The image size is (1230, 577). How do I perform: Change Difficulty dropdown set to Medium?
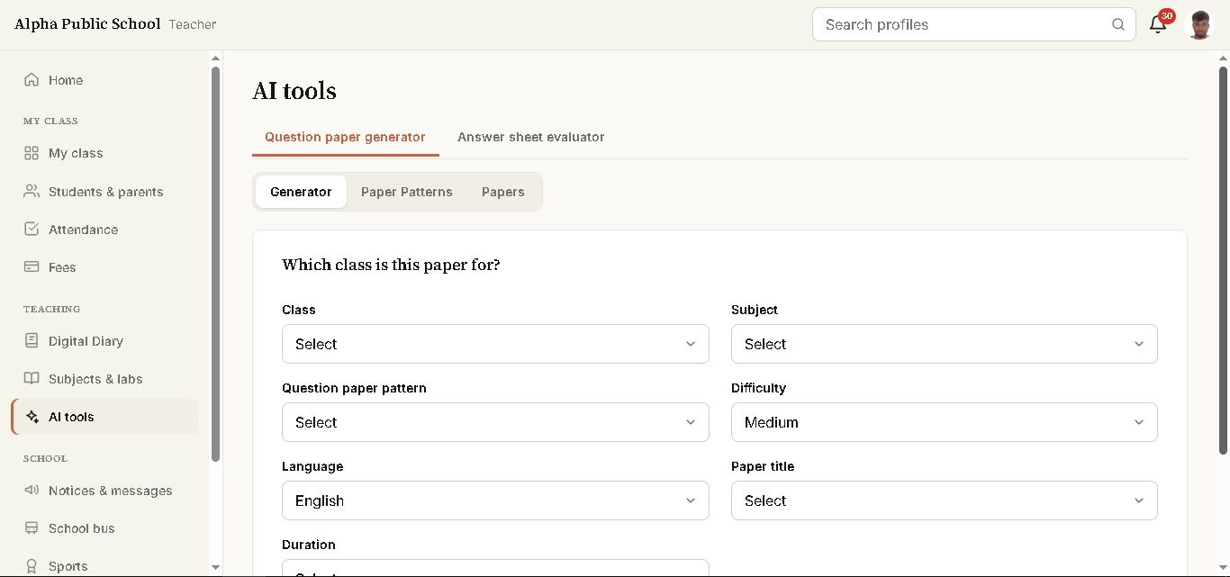pos(944,422)
